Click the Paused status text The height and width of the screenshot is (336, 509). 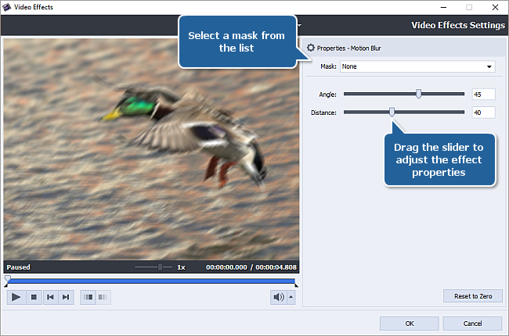[19, 267]
